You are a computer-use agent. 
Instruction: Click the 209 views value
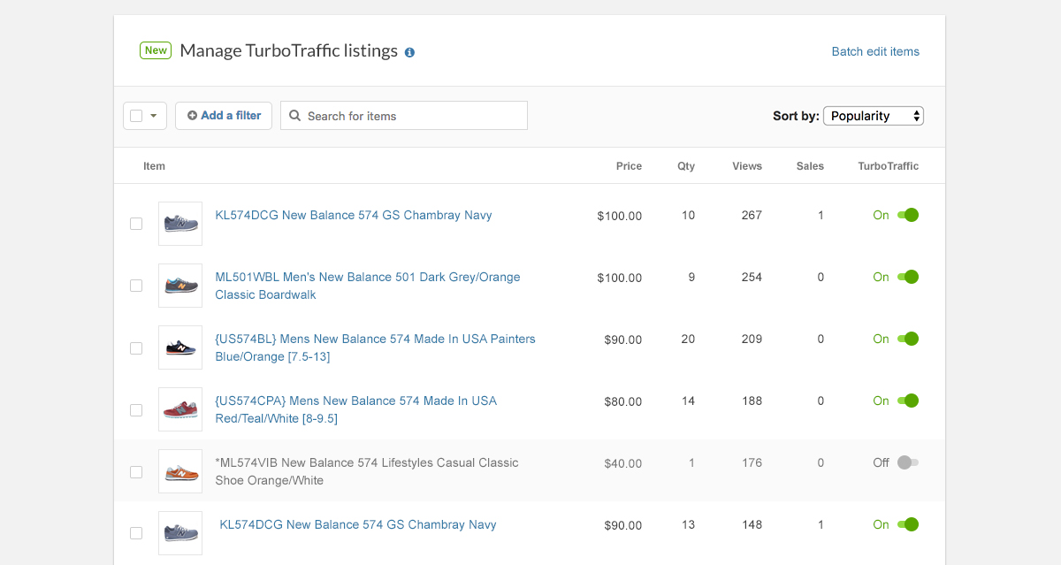752,339
